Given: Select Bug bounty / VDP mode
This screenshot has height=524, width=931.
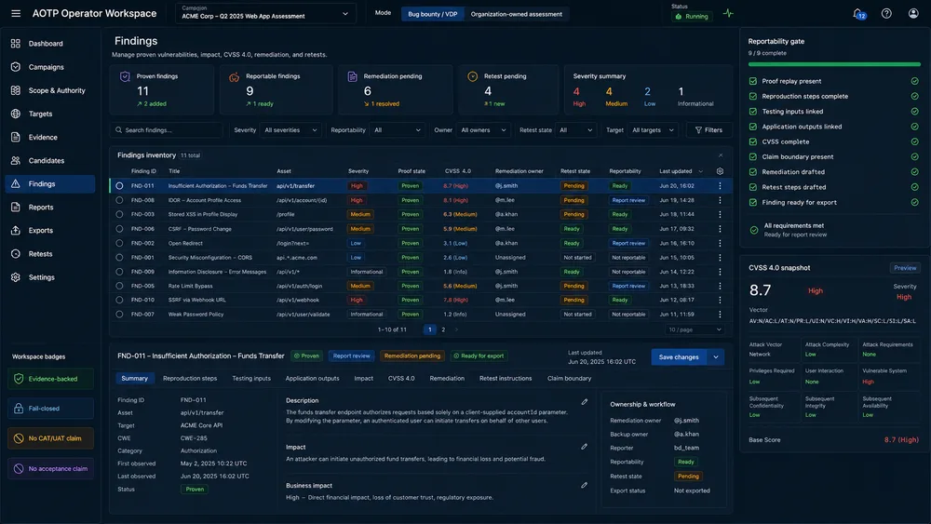Looking at the screenshot, I should tap(432, 14).
